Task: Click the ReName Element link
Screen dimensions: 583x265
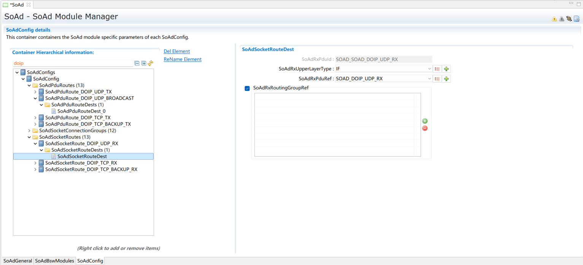Action: 182,59
